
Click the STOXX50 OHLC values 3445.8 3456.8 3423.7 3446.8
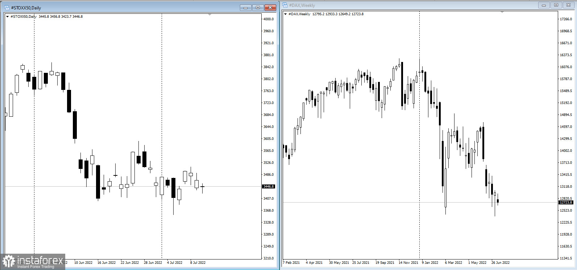click(x=61, y=17)
